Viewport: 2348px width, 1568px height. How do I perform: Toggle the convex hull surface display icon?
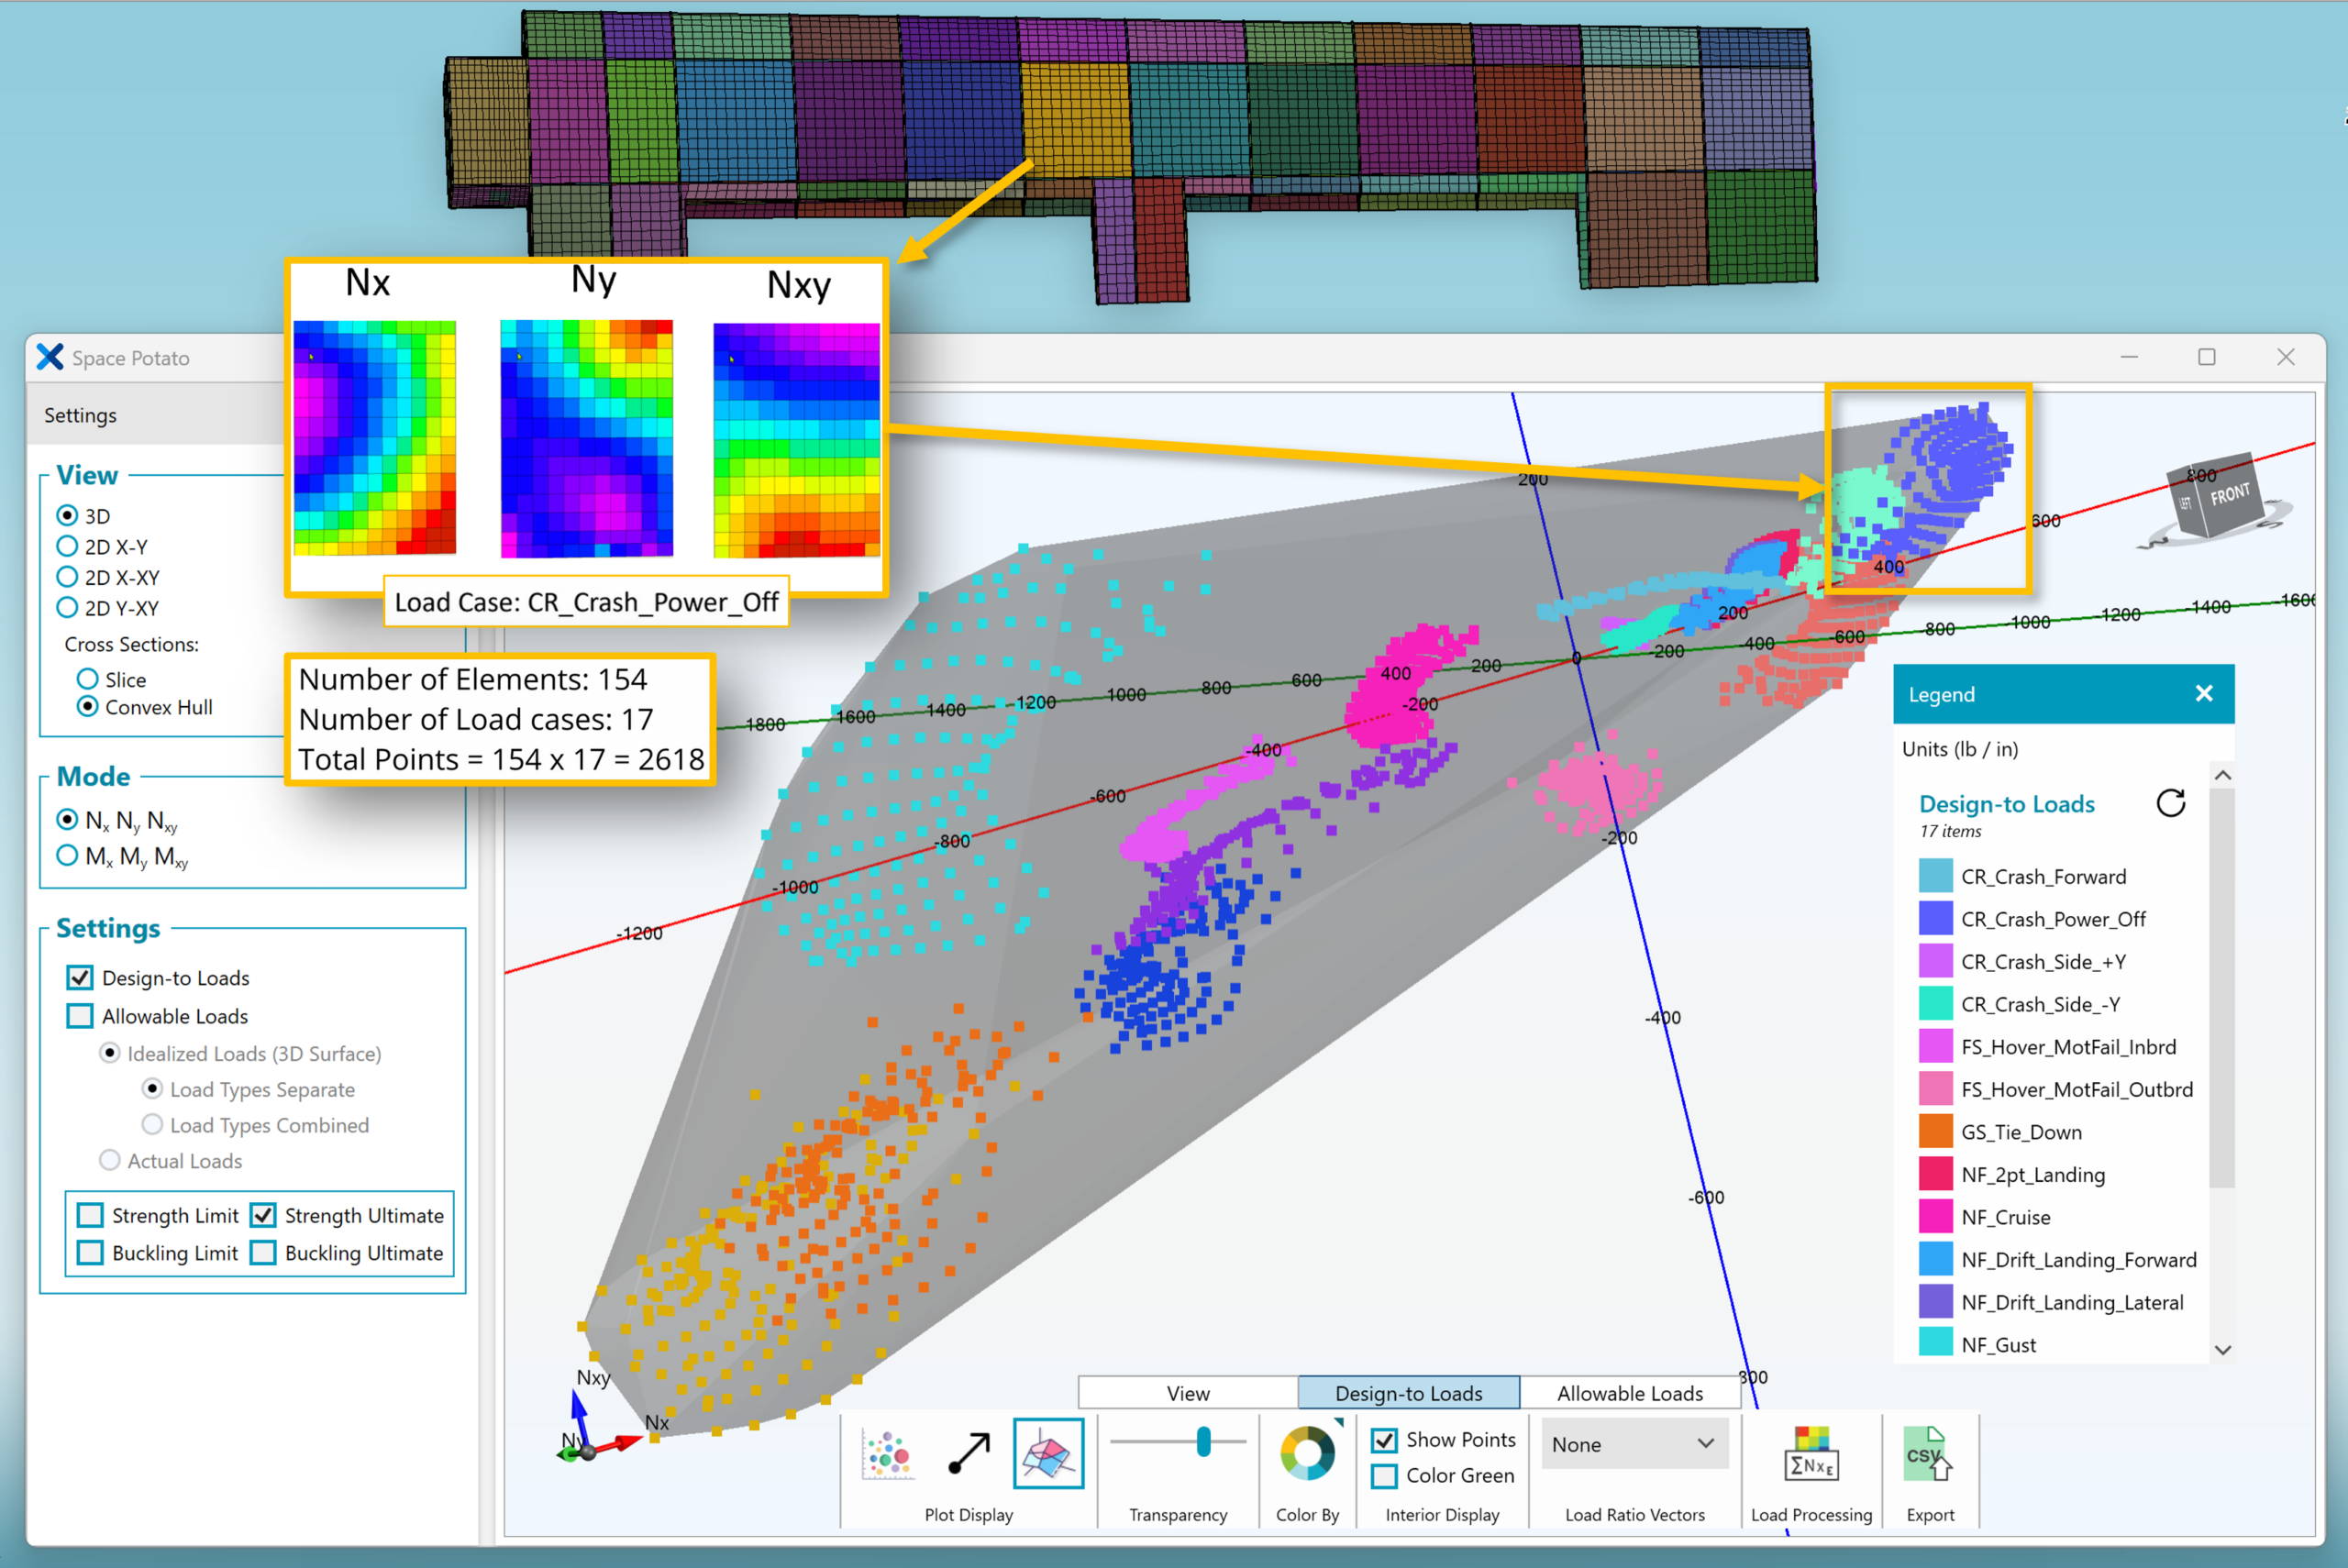1048,1454
